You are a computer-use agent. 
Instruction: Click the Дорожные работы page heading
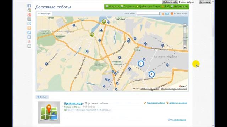53,7
